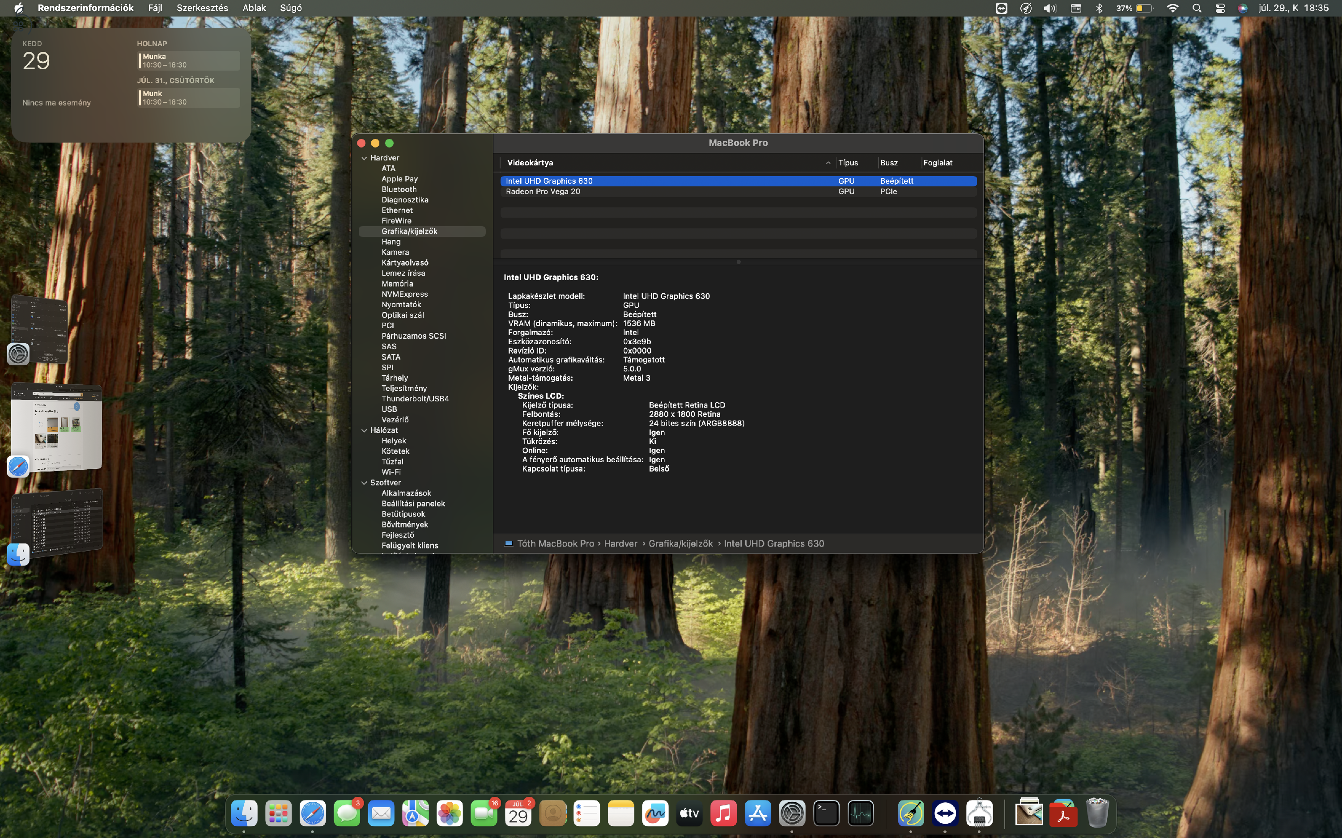Select Wi-Fi in the Hálózat section
The width and height of the screenshot is (1342, 838).
tap(391, 472)
